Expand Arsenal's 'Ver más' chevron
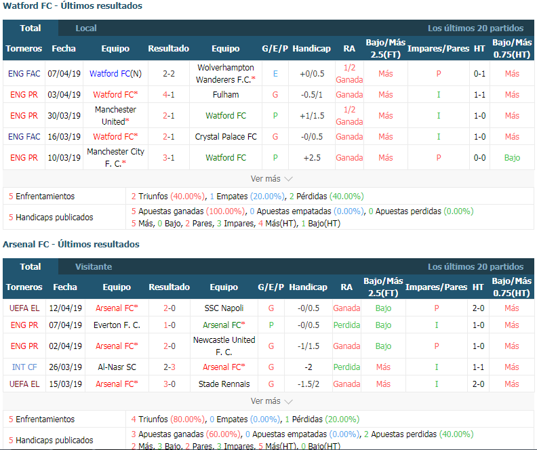 coord(288,401)
